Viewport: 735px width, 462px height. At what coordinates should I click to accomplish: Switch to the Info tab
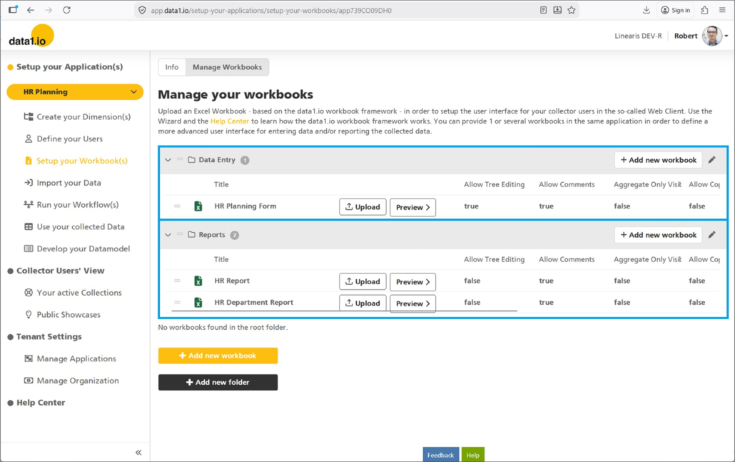tap(172, 67)
